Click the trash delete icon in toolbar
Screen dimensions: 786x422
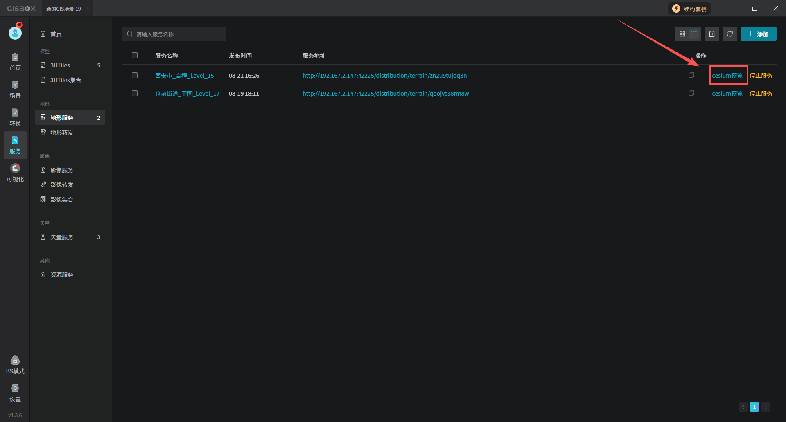point(712,34)
